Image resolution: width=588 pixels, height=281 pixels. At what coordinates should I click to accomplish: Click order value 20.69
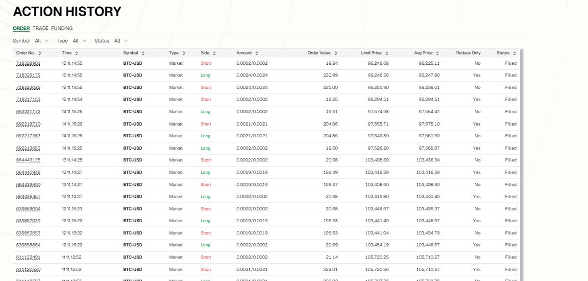tap(332, 245)
